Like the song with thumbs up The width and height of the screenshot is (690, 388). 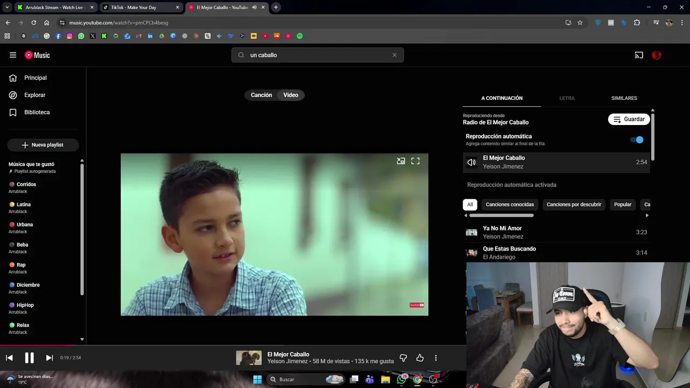pos(420,358)
